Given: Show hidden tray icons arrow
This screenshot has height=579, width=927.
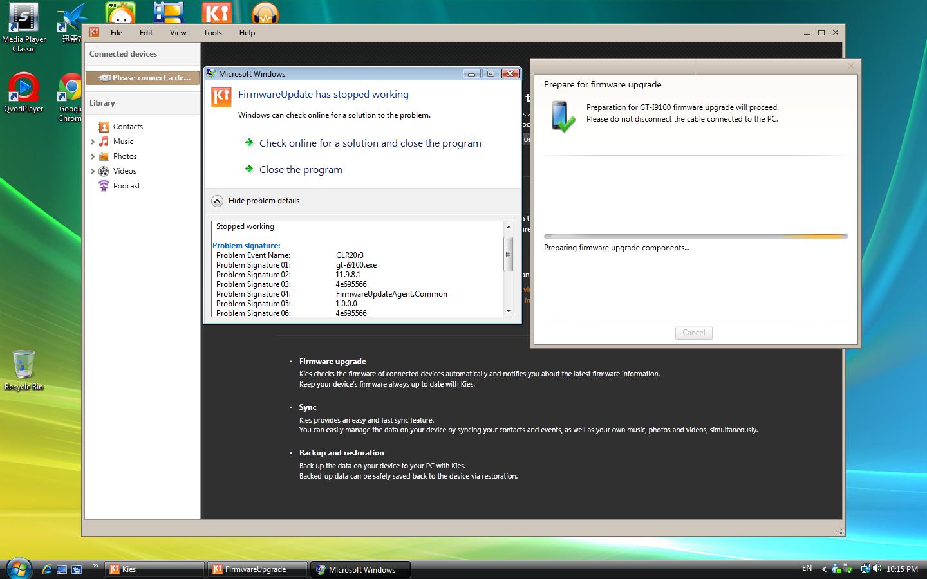Looking at the screenshot, I should click(823, 569).
